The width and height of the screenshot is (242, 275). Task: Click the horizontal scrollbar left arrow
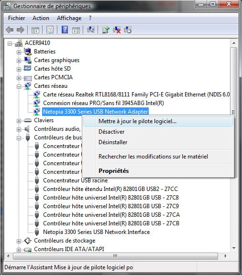pyautogui.click(x=8, y=256)
